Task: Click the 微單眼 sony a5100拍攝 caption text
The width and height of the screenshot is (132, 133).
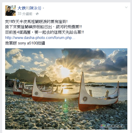Action: [x=25, y=43]
